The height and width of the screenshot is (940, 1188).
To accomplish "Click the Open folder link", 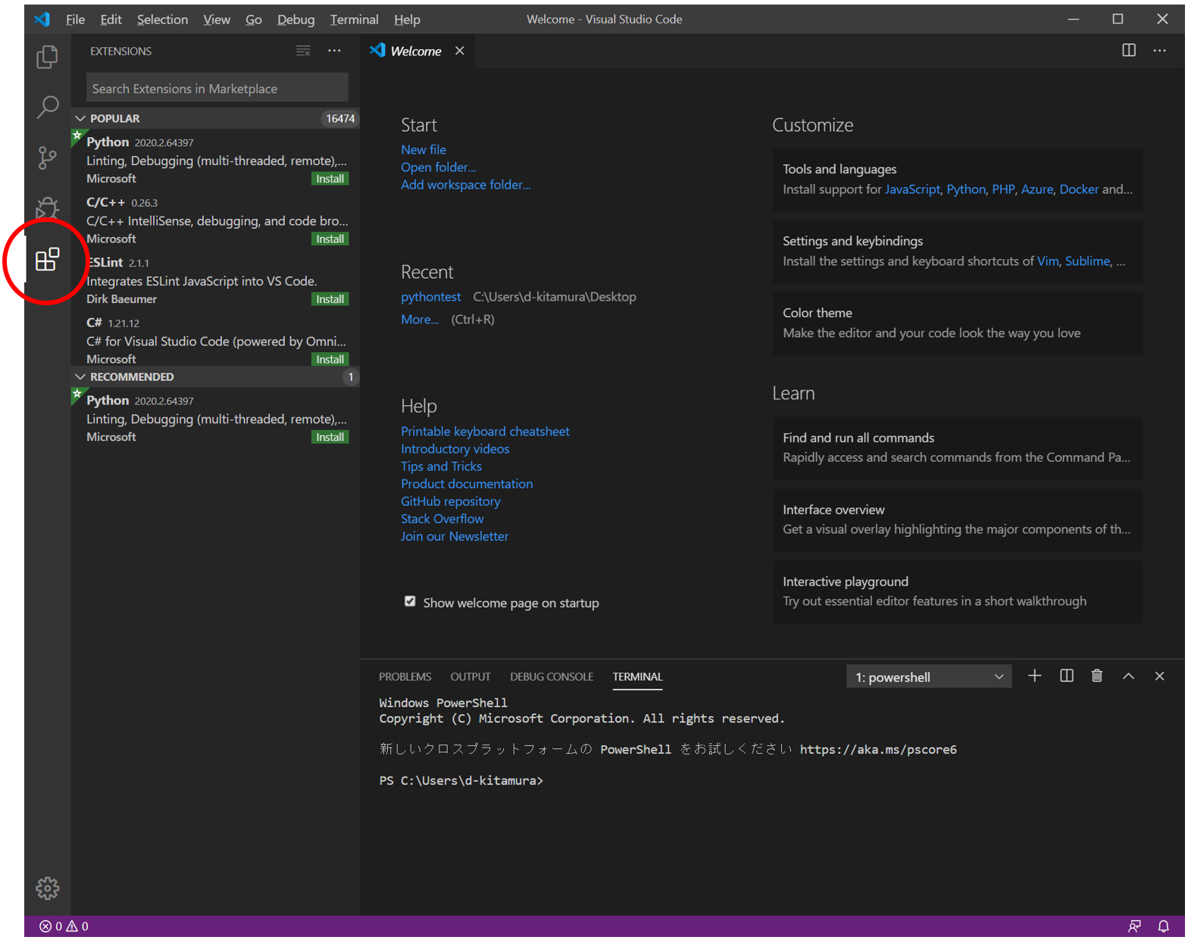I will (439, 167).
